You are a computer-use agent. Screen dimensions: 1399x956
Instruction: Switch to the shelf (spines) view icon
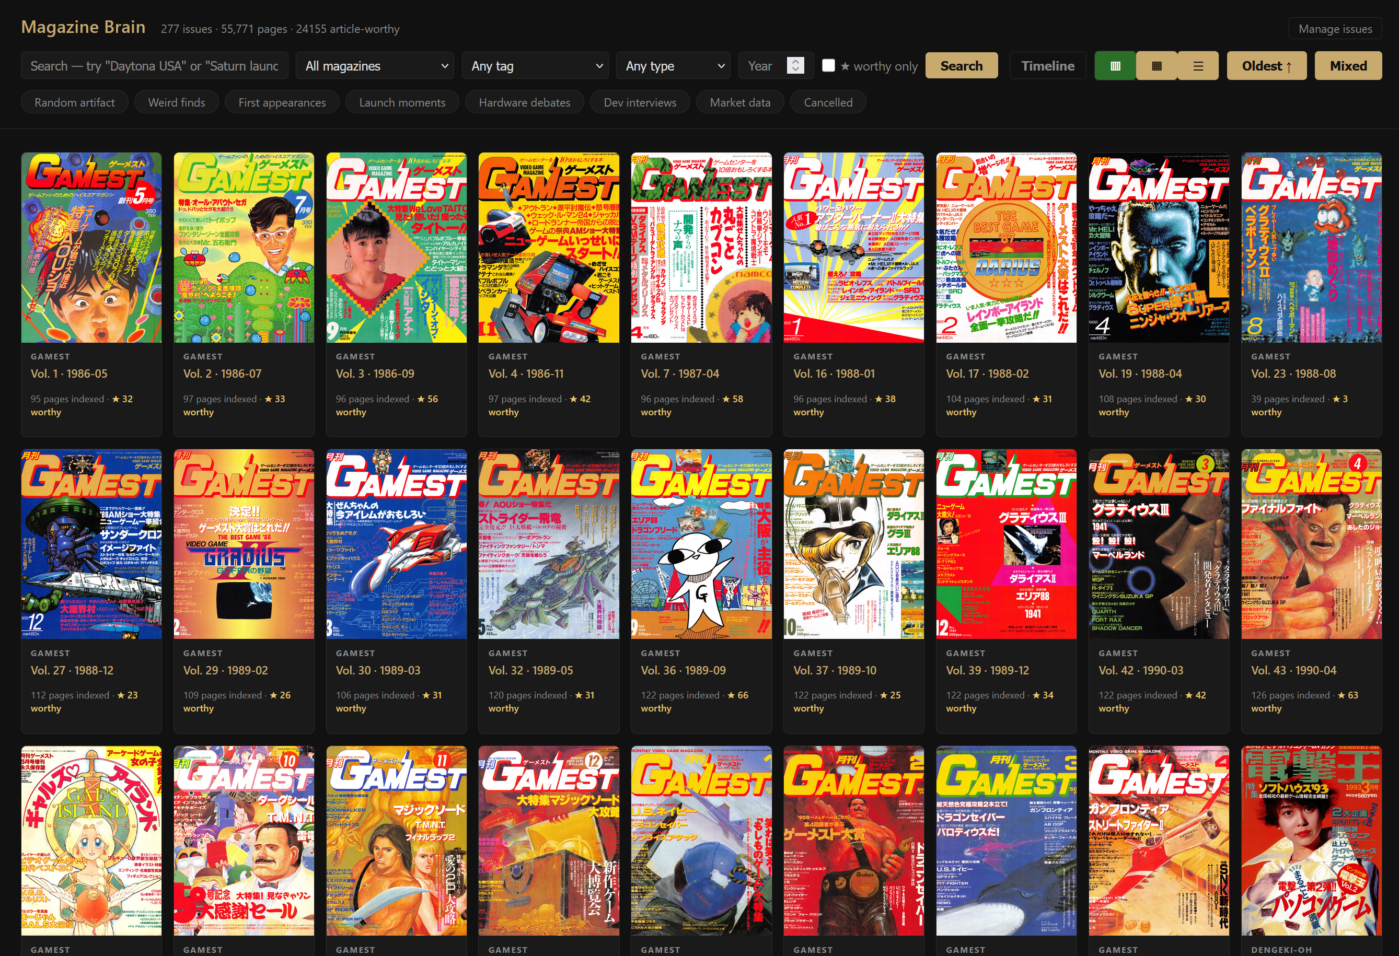1115,66
